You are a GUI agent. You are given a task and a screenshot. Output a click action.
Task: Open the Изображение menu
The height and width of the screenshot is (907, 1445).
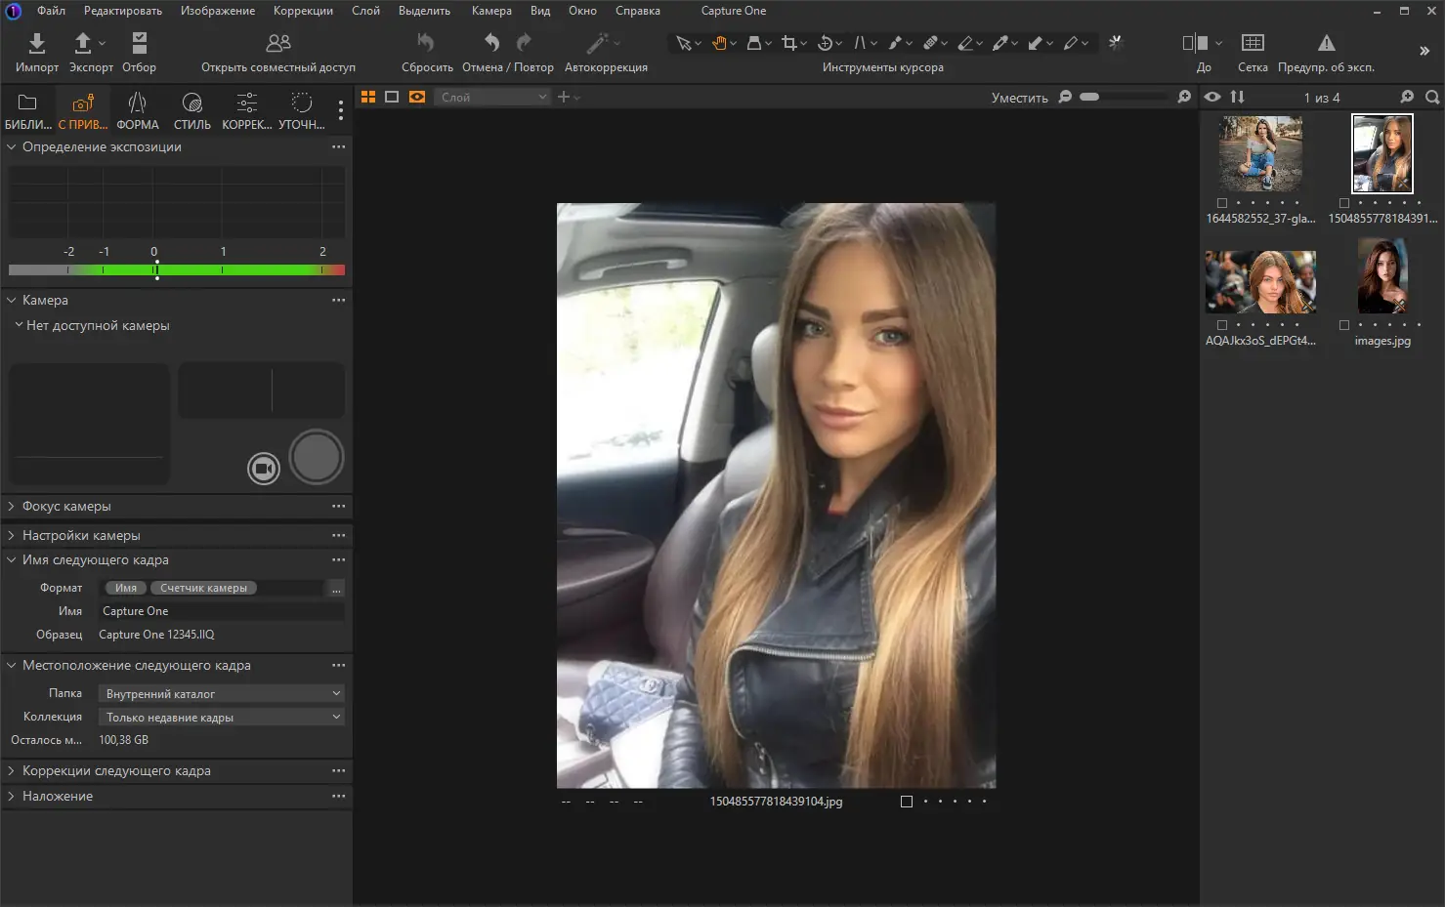[217, 11]
